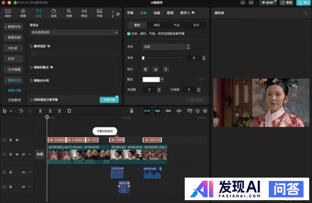Open AI generate in left sidebar
312x203 pixels.
pyautogui.click(x=13, y=48)
